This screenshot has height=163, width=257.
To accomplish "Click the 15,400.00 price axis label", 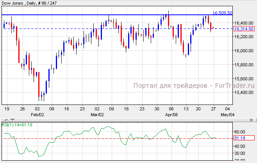I will click(244, 92).
